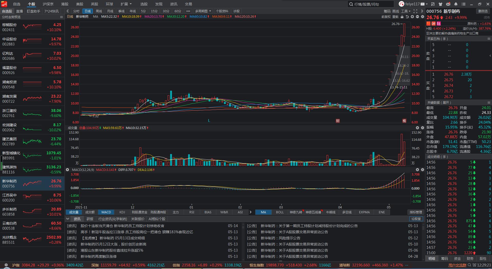The image size is (492, 269).
Task: Switch chart to 60分 period
Action: point(178,11)
